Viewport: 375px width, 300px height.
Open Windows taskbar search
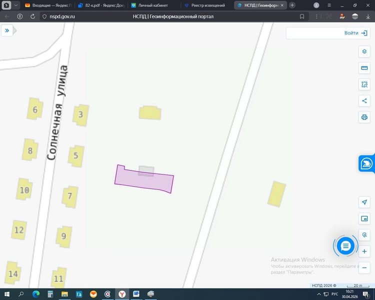(x=21, y=294)
